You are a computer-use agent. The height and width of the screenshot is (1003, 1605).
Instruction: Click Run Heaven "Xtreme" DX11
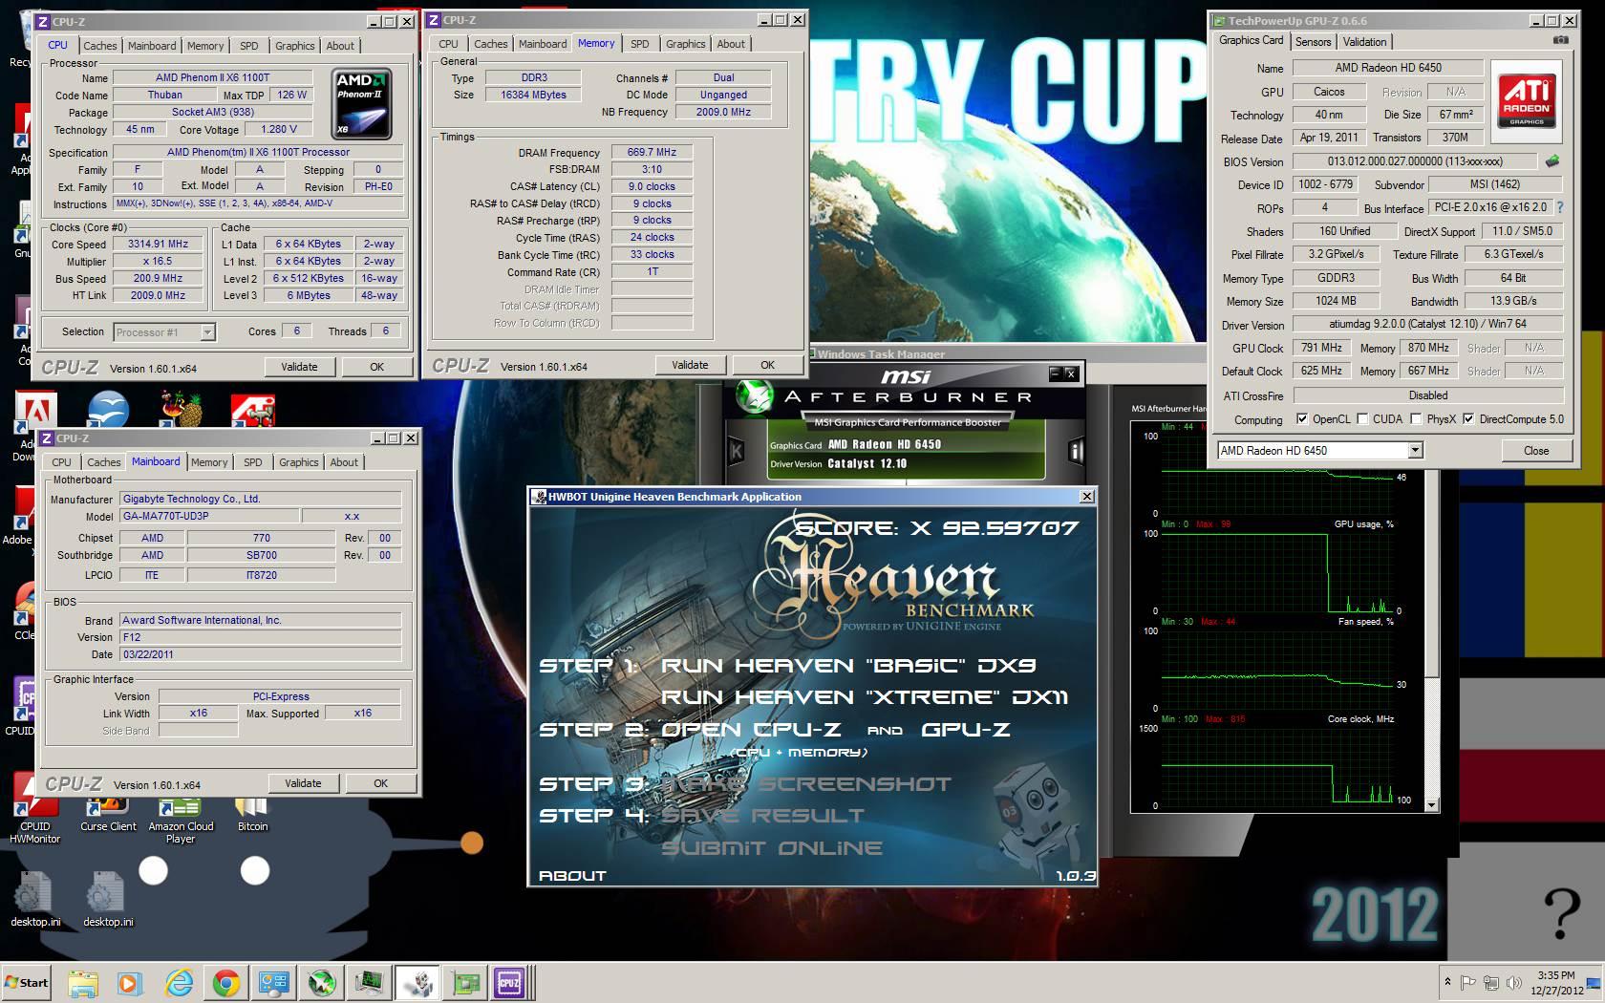pyautogui.click(x=864, y=697)
